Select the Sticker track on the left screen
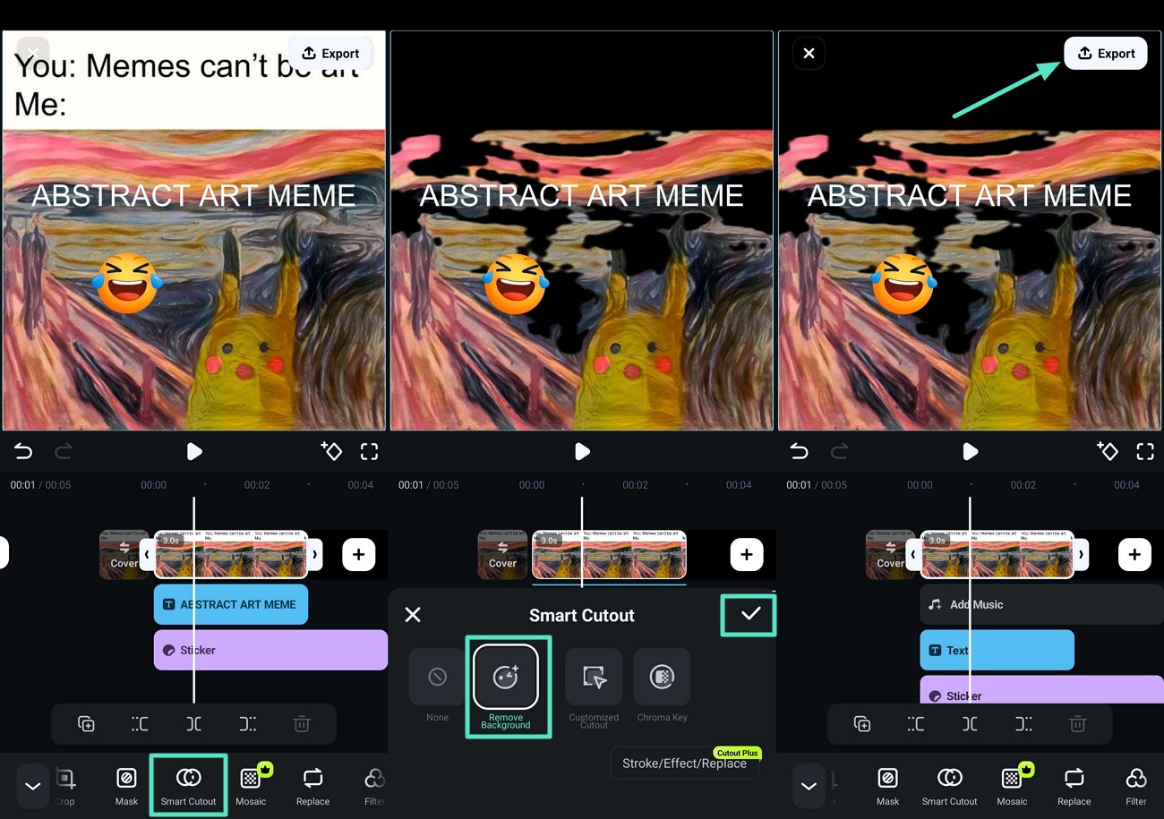This screenshot has height=819, width=1164. point(270,650)
